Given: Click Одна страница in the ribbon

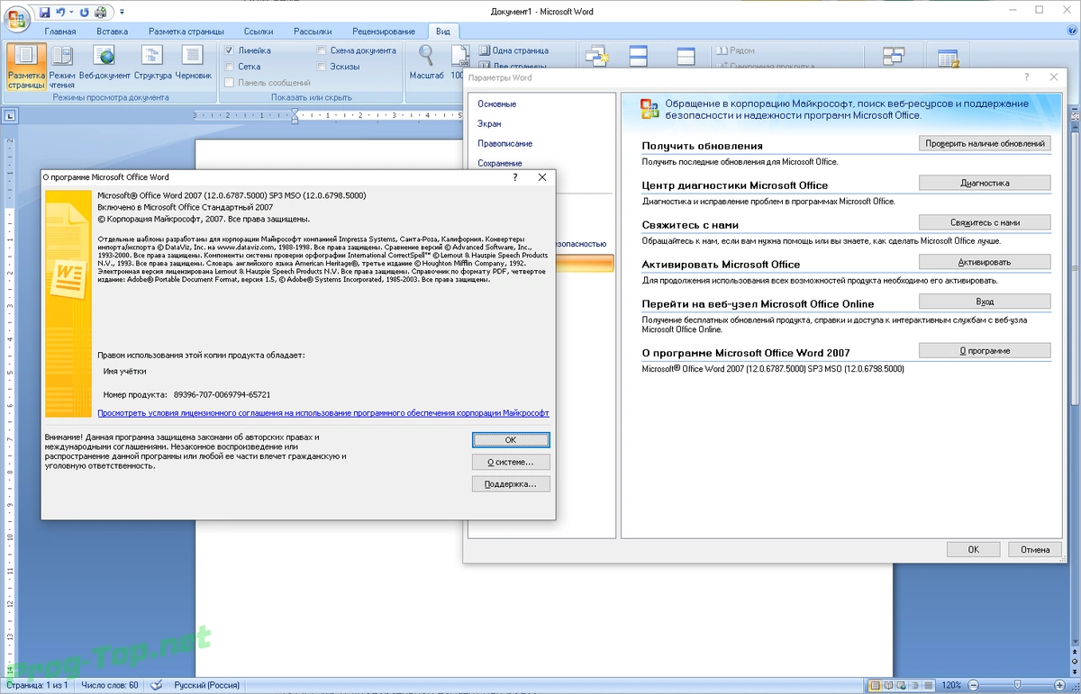Looking at the screenshot, I should 514,50.
